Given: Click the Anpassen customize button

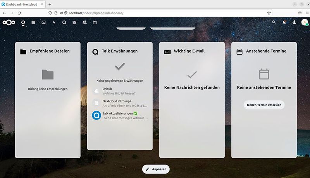Looking at the screenshot, I should (x=156, y=169).
